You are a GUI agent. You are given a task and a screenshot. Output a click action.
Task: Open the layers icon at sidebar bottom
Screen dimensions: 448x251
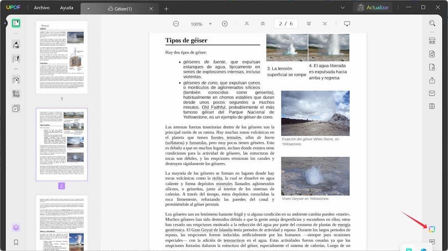coord(16,228)
